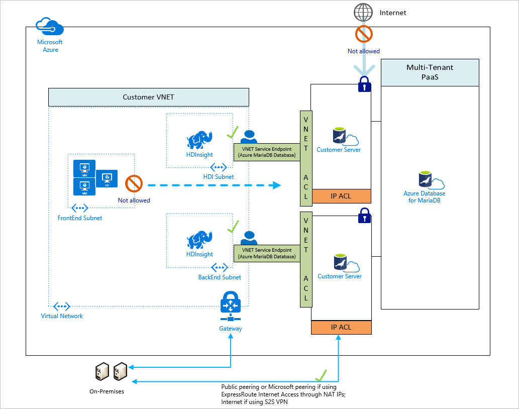
Task: Click the VM icons in FrontEnd Subnet
Action: pos(95,178)
